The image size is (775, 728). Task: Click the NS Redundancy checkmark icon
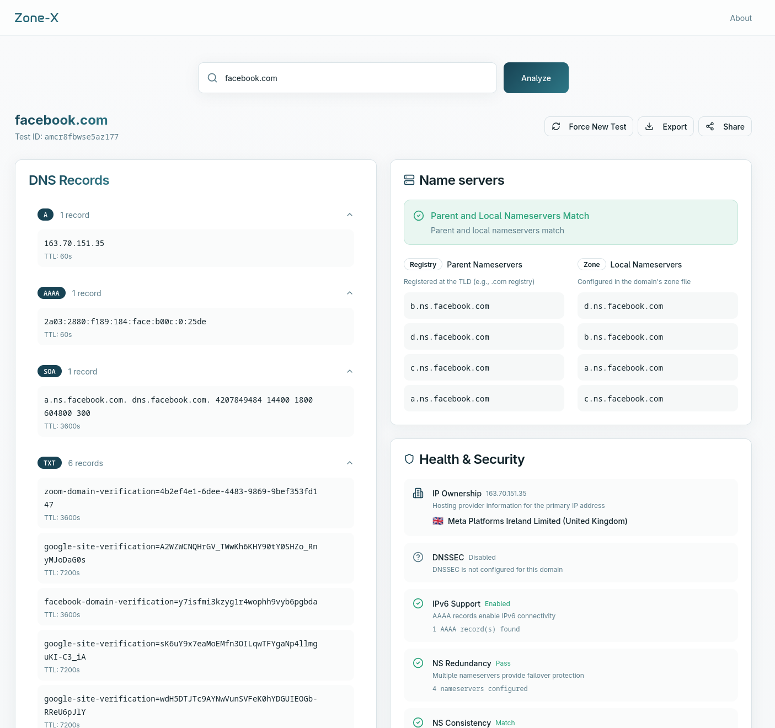[418, 663]
